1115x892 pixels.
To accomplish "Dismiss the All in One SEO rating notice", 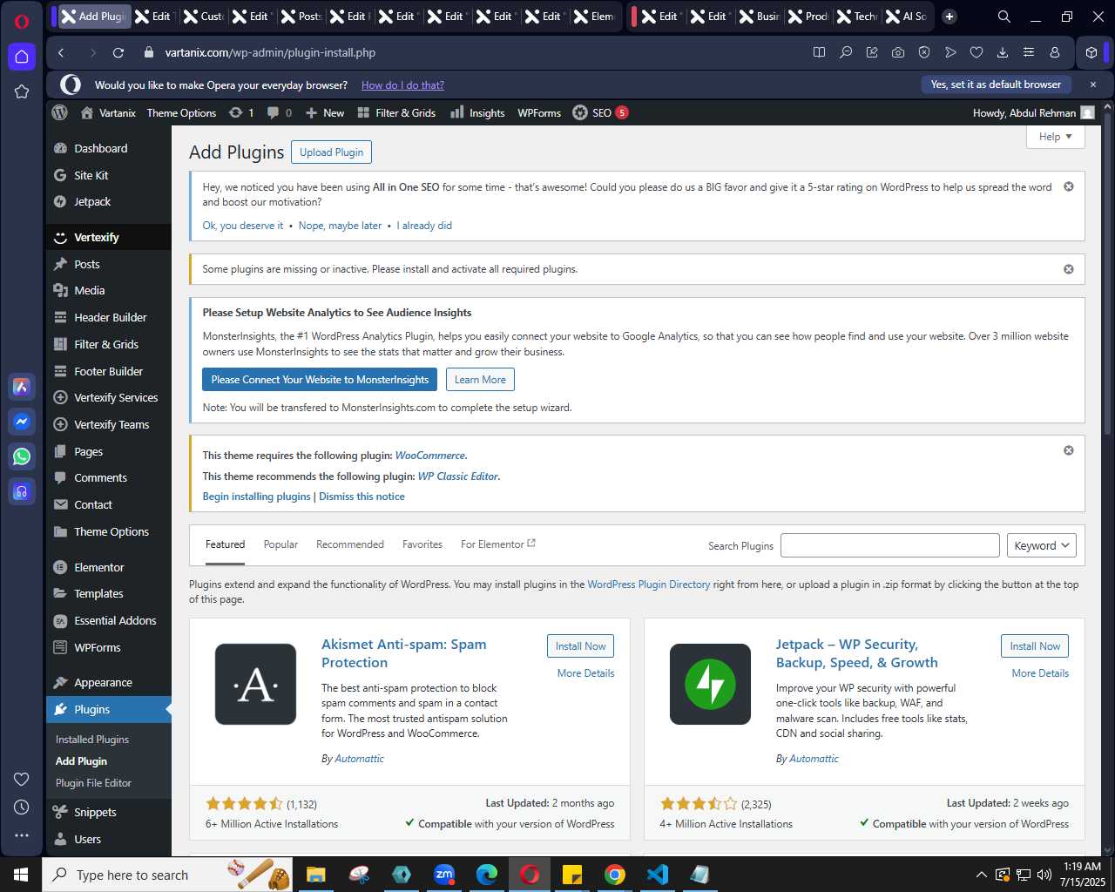I will pos(1069,187).
